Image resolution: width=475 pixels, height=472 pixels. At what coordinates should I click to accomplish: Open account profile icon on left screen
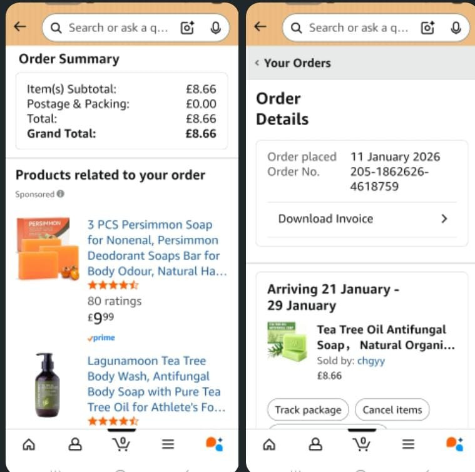(x=75, y=444)
